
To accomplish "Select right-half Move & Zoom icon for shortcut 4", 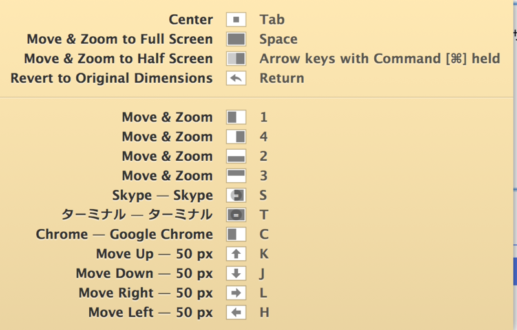I will coord(236,137).
